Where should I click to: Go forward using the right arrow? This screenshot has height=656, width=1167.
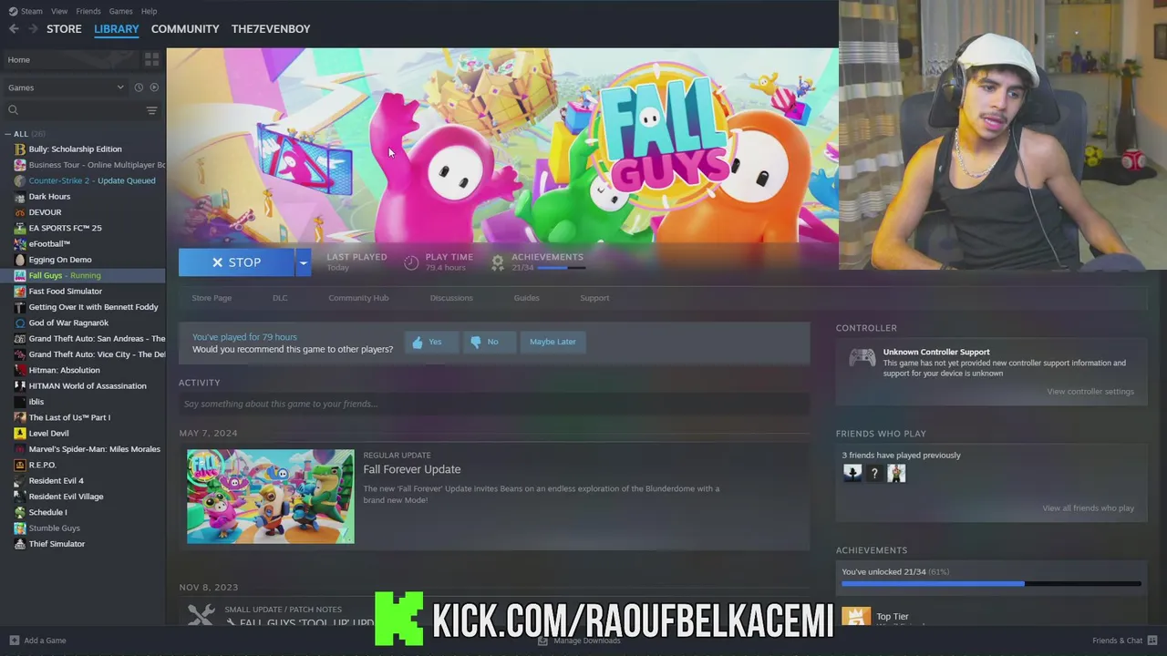point(33,29)
